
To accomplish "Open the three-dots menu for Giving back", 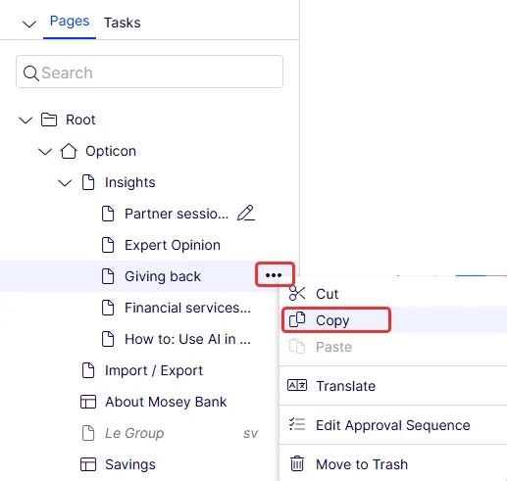I will click(274, 275).
